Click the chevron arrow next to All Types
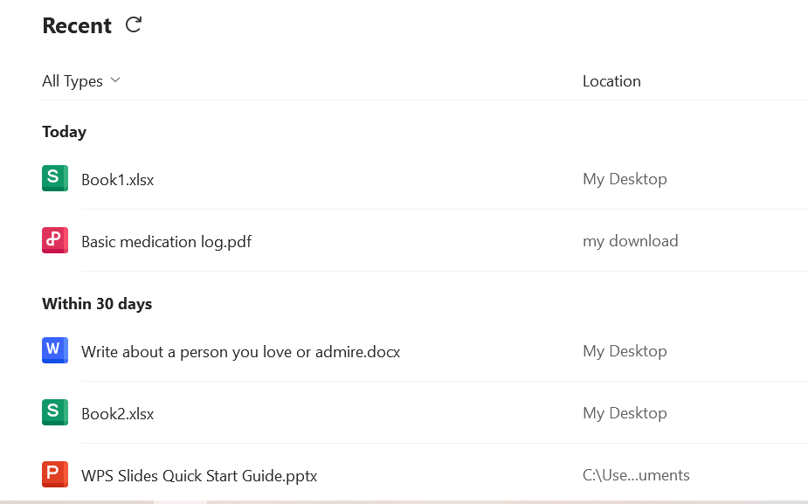The image size is (808, 504). 115,80
